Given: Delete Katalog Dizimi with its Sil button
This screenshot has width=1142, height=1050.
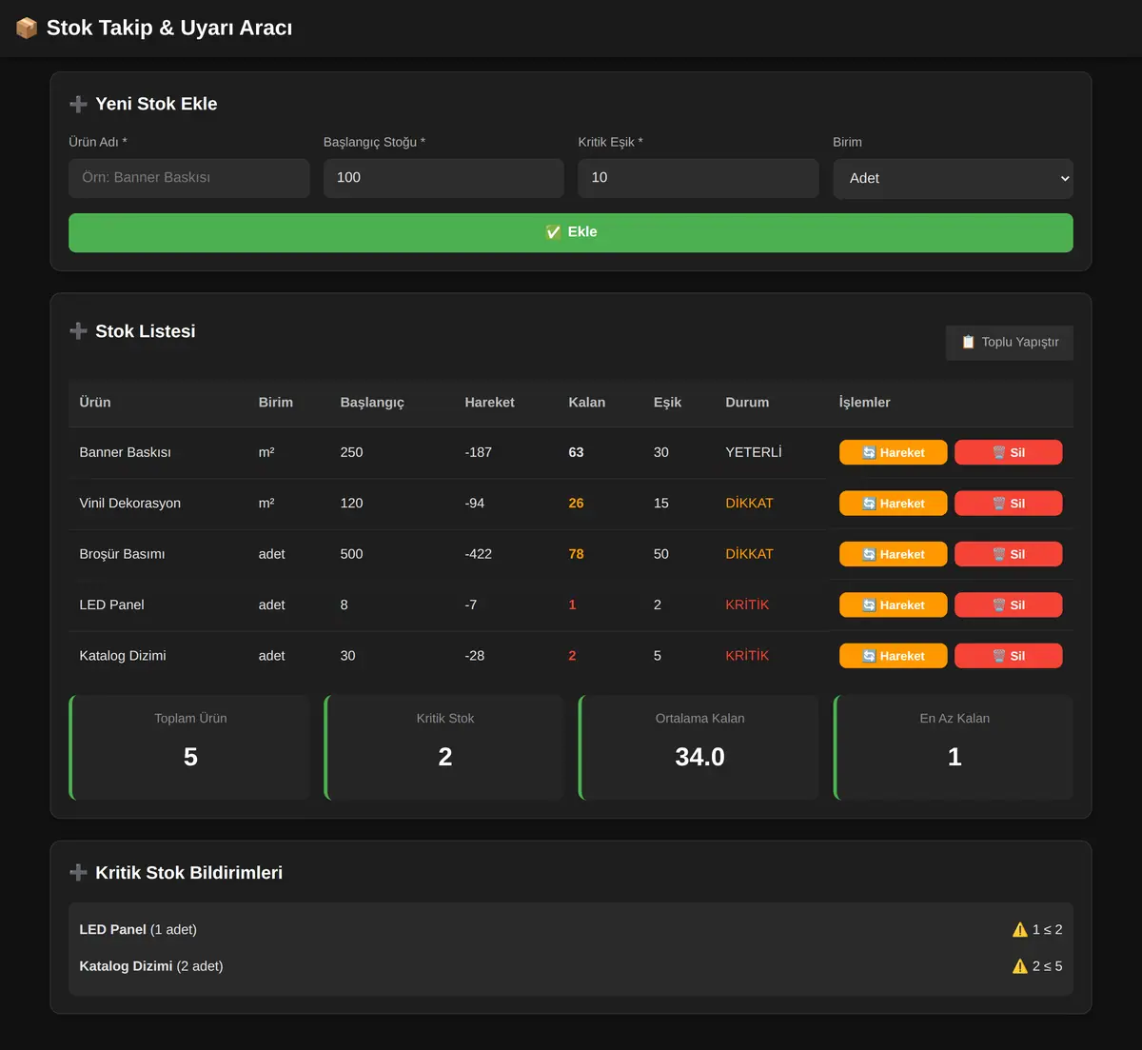Looking at the screenshot, I should pos(1009,656).
